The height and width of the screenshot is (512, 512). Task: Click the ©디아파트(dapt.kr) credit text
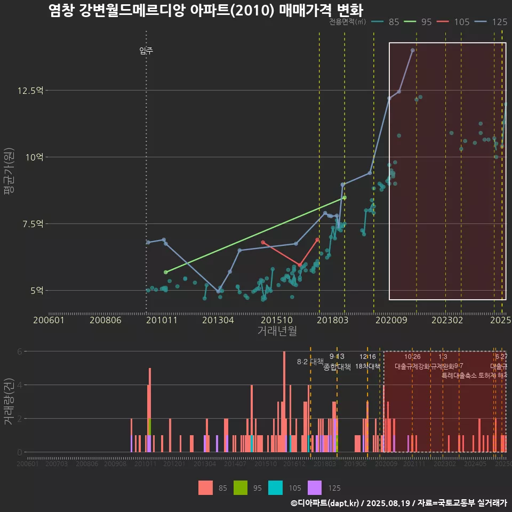pyautogui.click(x=325, y=503)
